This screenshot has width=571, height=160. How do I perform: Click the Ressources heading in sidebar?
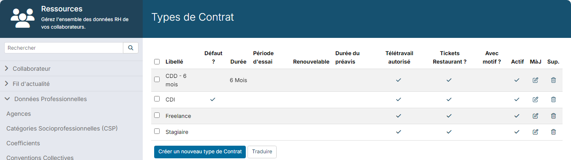click(62, 9)
